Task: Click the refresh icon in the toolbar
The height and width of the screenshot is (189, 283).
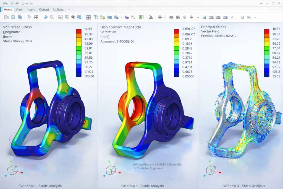Action: coord(242,17)
